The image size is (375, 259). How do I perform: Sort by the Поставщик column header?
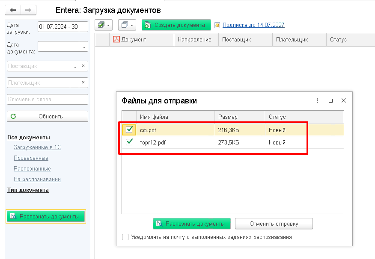(x=245, y=40)
